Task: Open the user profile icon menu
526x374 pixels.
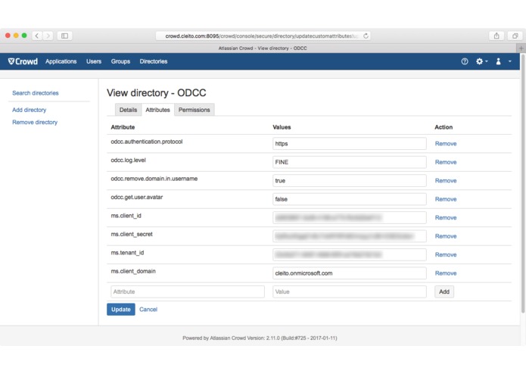Action: [x=498, y=61]
